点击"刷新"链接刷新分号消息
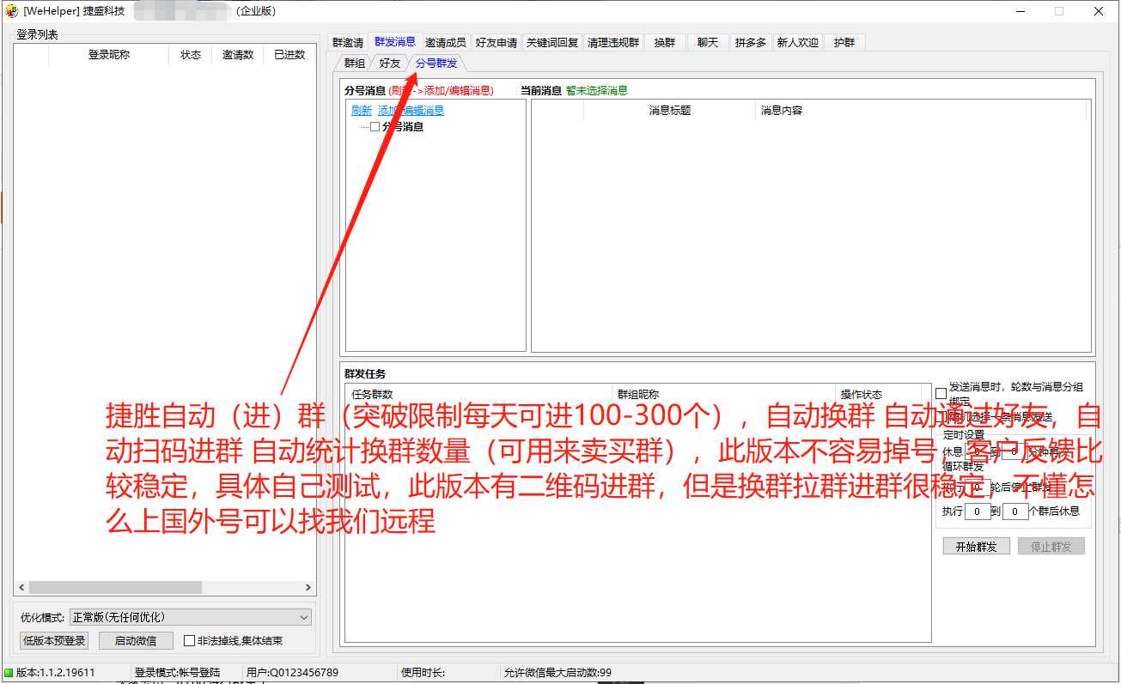This screenshot has height=684, width=1121. tap(361, 110)
